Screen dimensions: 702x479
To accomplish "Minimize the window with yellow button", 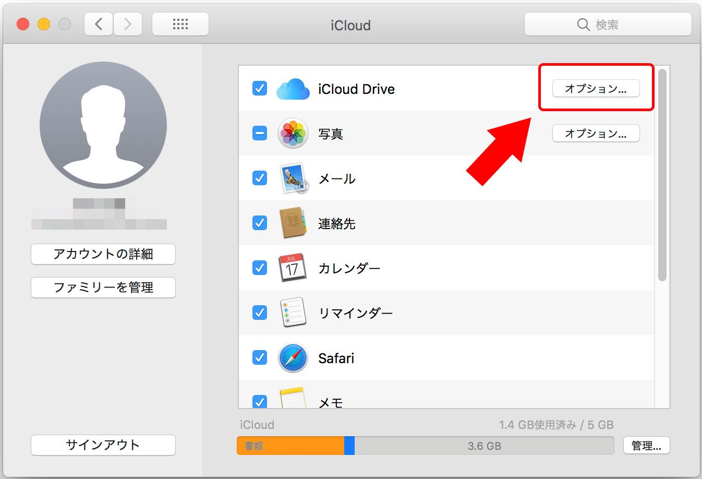I will tap(44, 24).
